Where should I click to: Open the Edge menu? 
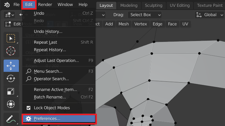pos(157,24)
